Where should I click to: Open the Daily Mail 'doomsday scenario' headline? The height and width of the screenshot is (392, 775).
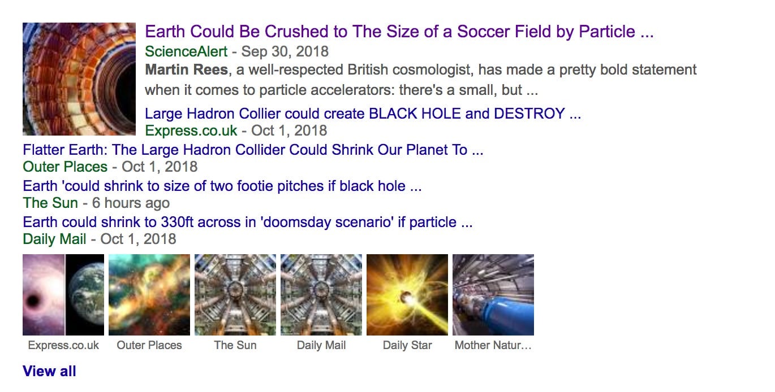(247, 222)
